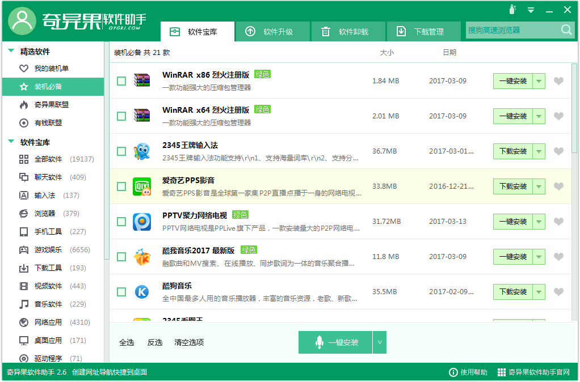Click the WinRAR x86 app icon

[142, 80]
